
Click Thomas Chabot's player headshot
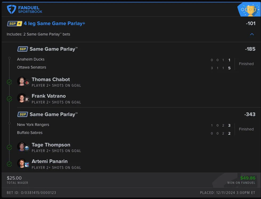22,81
